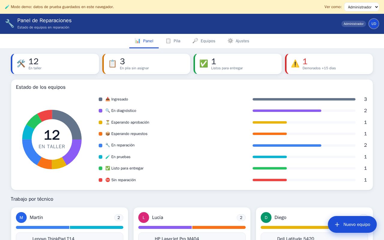The width and height of the screenshot is (384, 240).
Task: Click the warning icon on the Demorados card
Action: click(295, 64)
